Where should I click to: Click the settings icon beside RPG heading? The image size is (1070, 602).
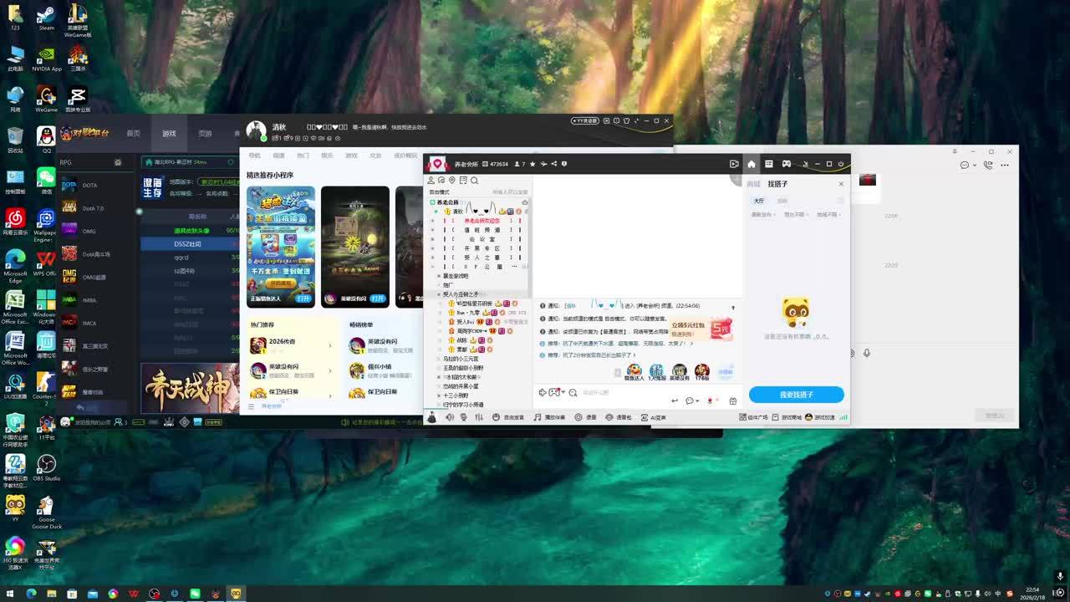tap(118, 162)
